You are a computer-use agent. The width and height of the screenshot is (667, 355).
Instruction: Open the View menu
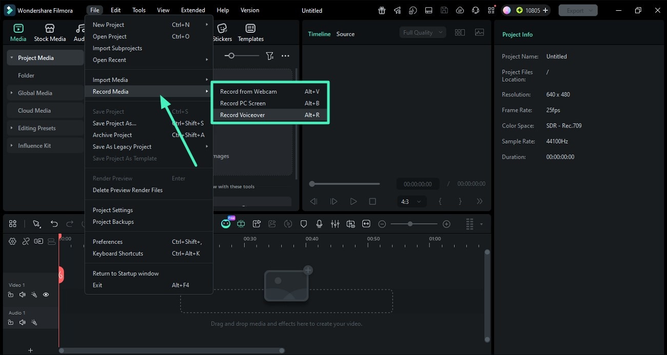click(x=163, y=10)
